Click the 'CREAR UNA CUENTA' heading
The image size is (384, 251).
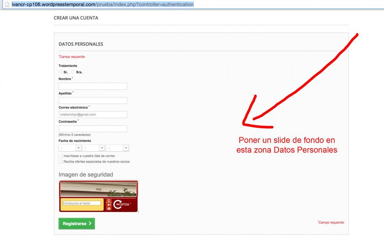click(x=76, y=18)
